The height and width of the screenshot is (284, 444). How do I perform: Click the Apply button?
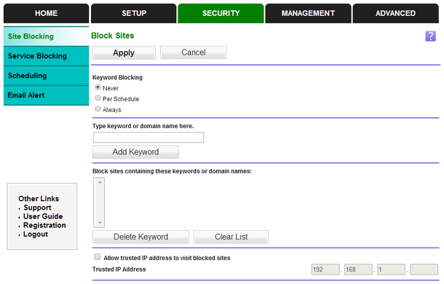click(124, 52)
